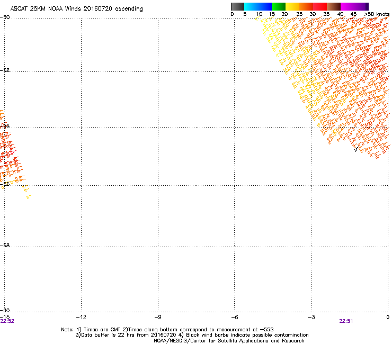Click longitude label '-3'
392x344 pixels.
coord(311,317)
